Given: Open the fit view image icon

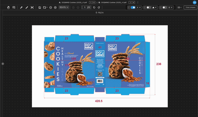Looking at the screenshot, I should click(44, 8).
